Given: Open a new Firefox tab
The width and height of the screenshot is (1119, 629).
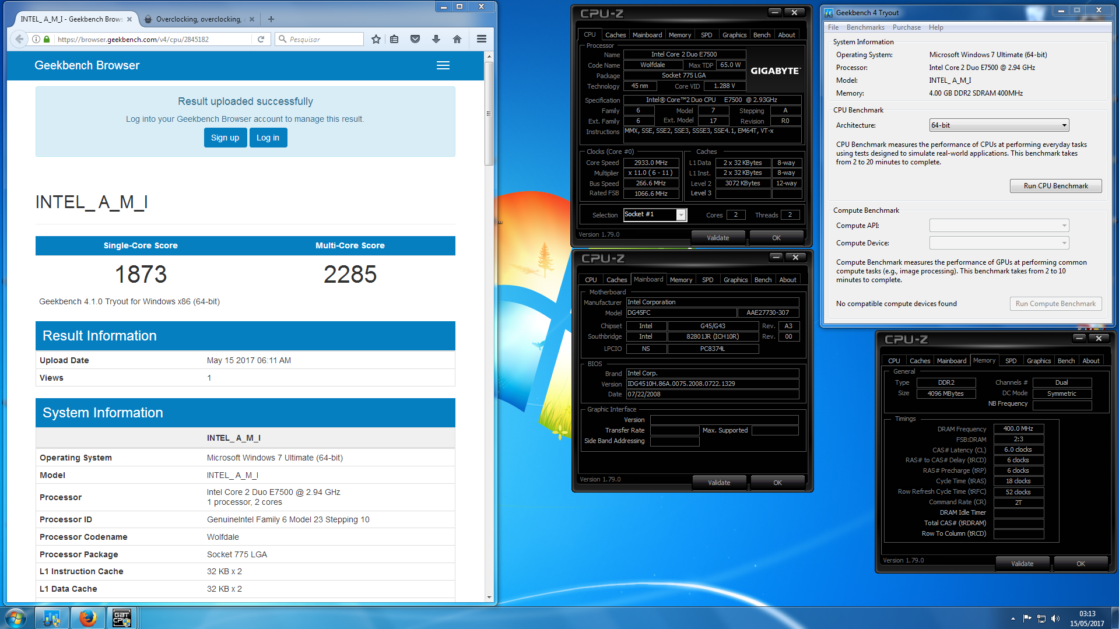Looking at the screenshot, I should point(271,19).
